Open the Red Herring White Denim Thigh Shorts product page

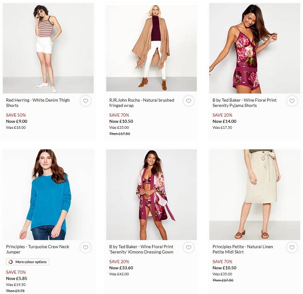[x=37, y=103]
